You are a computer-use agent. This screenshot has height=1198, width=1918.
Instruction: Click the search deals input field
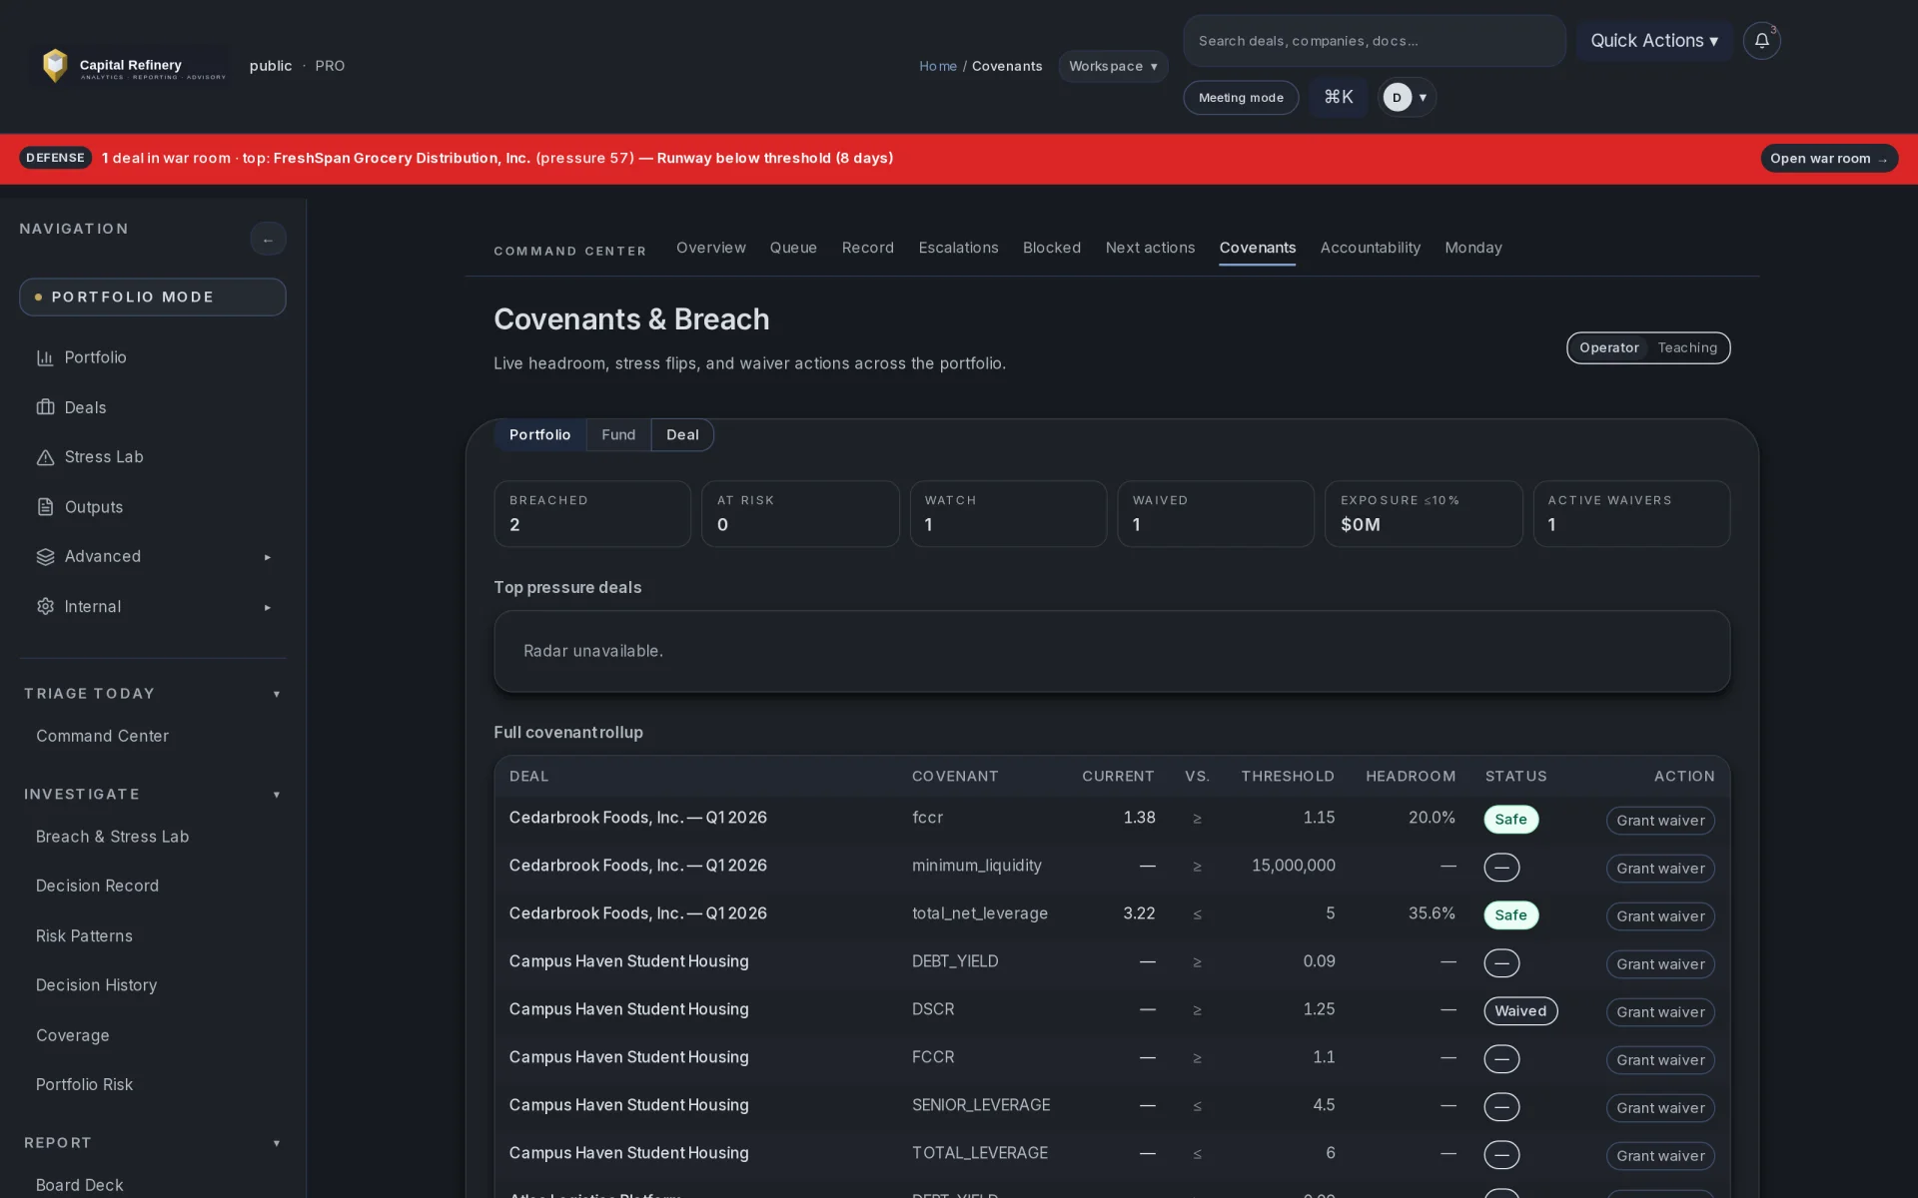(x=1374, y=41)
